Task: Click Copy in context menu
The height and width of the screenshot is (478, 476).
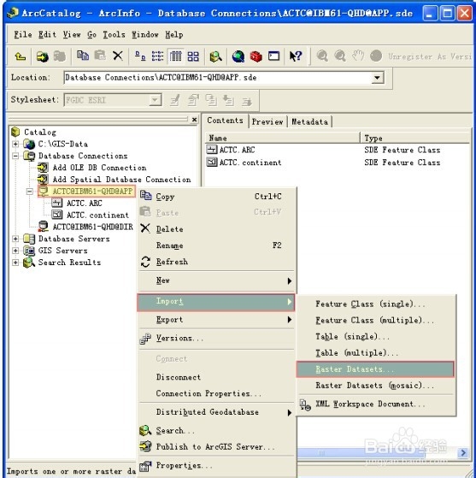Action: pyautogui.click(x=216, y=197)
